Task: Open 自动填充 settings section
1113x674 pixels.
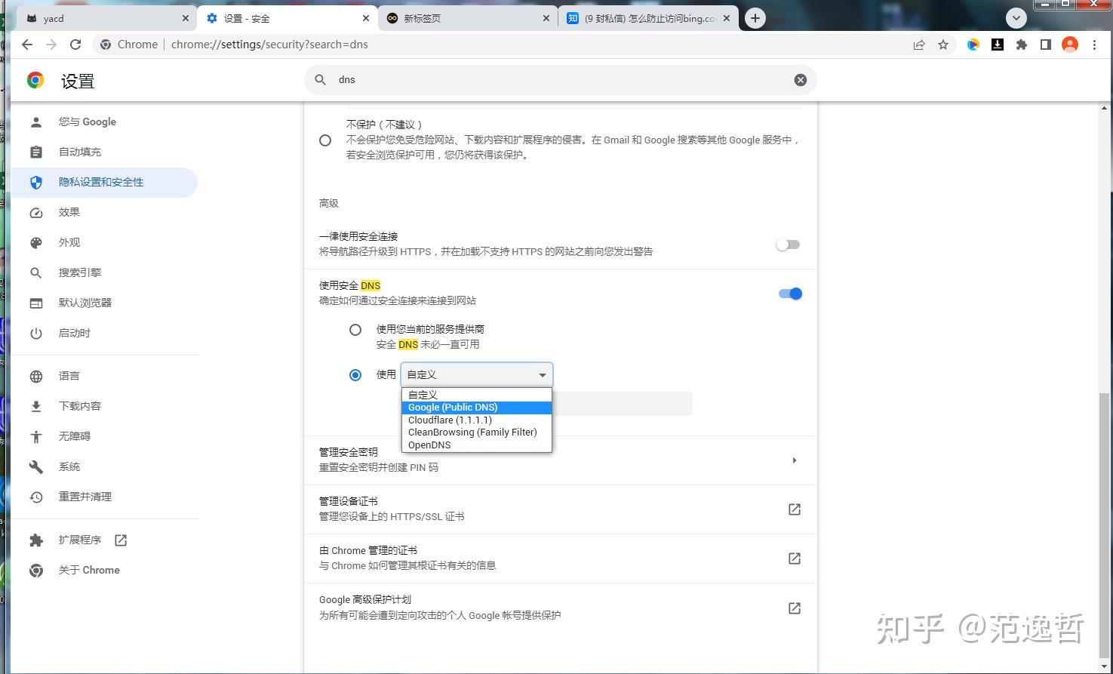Action: click(104, 152)
